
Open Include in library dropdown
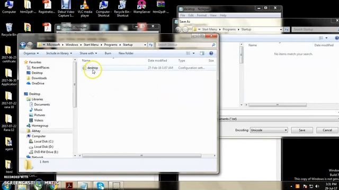click(59, 53)
